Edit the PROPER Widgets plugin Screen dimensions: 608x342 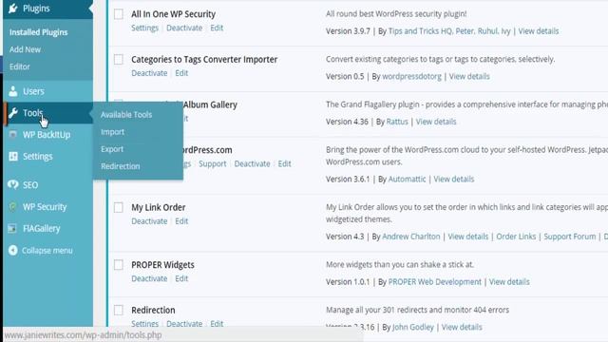coord(181,278)
